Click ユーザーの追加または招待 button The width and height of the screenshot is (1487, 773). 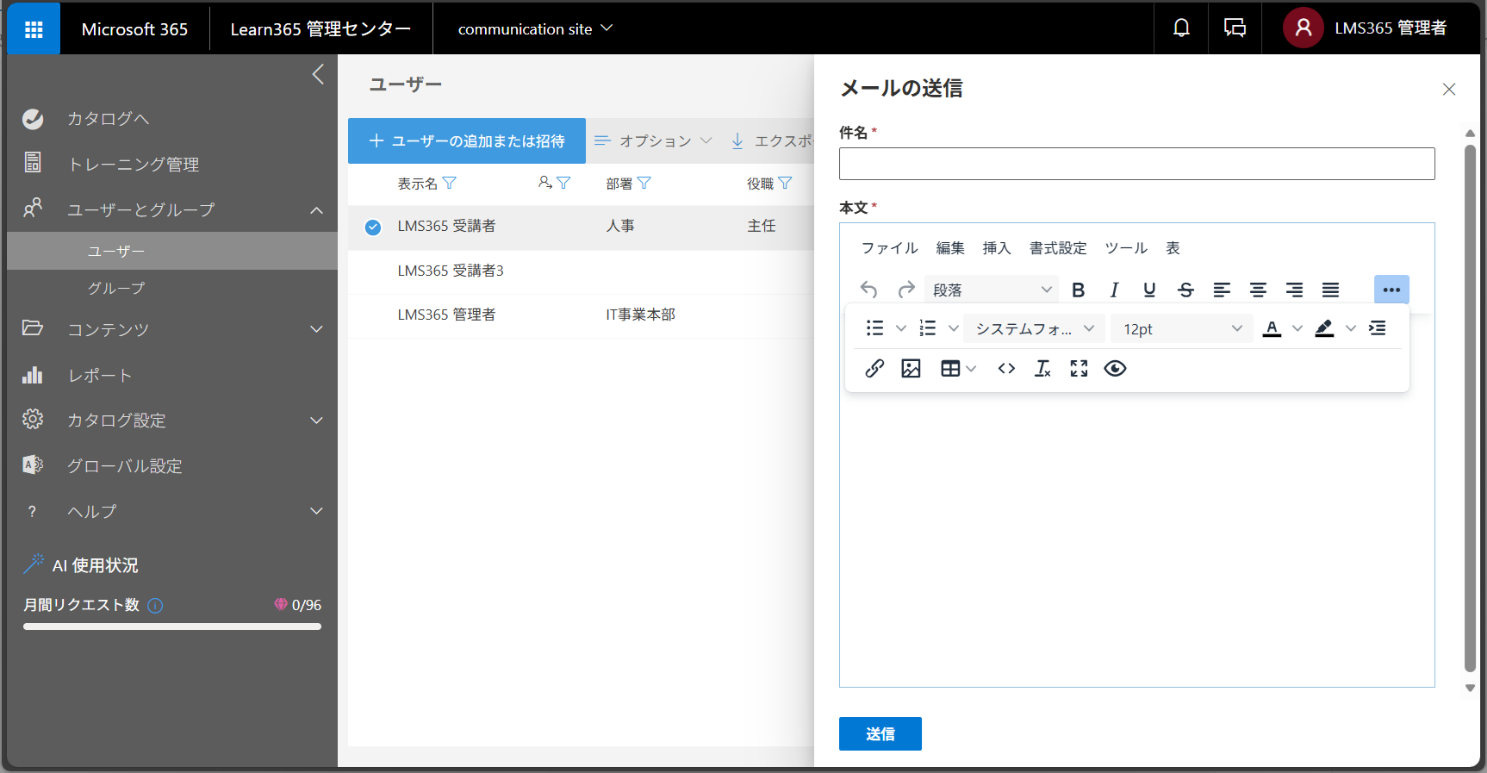pyautogui.click(x=467, y=140)
